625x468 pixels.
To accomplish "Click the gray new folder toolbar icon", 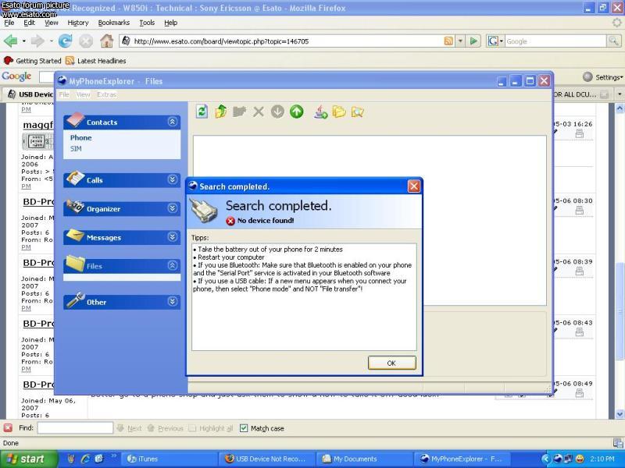I will 239,112.
